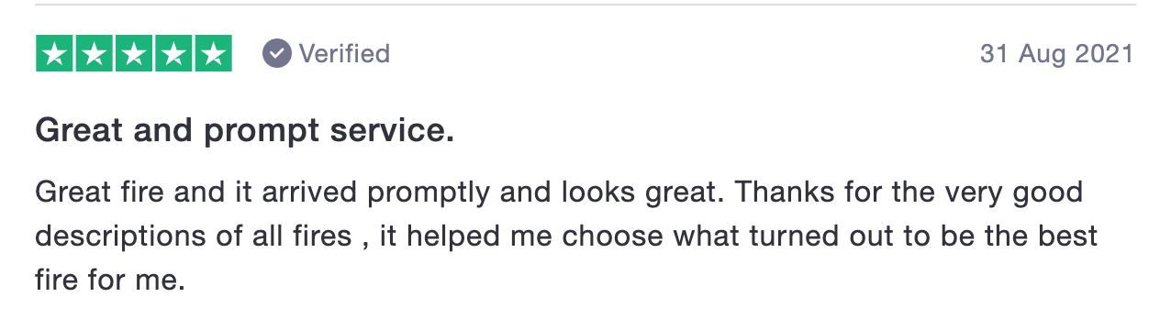This screenshot has width=1160, height=330.
Task: Click the Verified checkmark badge icon
Action: (x=276, y=54)
